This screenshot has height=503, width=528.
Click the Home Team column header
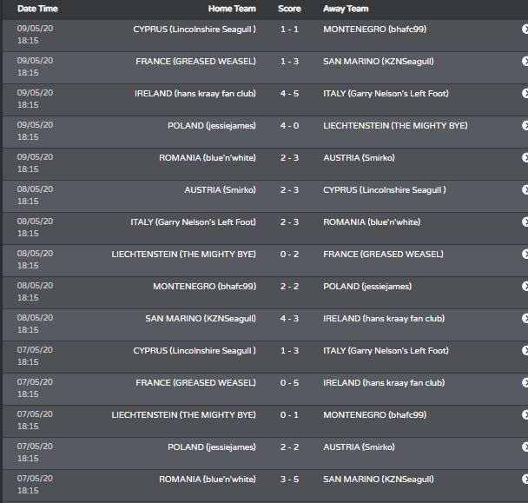[232, 9]
